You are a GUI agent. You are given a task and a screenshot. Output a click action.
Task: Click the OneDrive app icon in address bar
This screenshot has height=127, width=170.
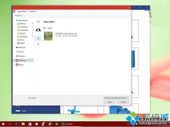click(x=14, y=11)
